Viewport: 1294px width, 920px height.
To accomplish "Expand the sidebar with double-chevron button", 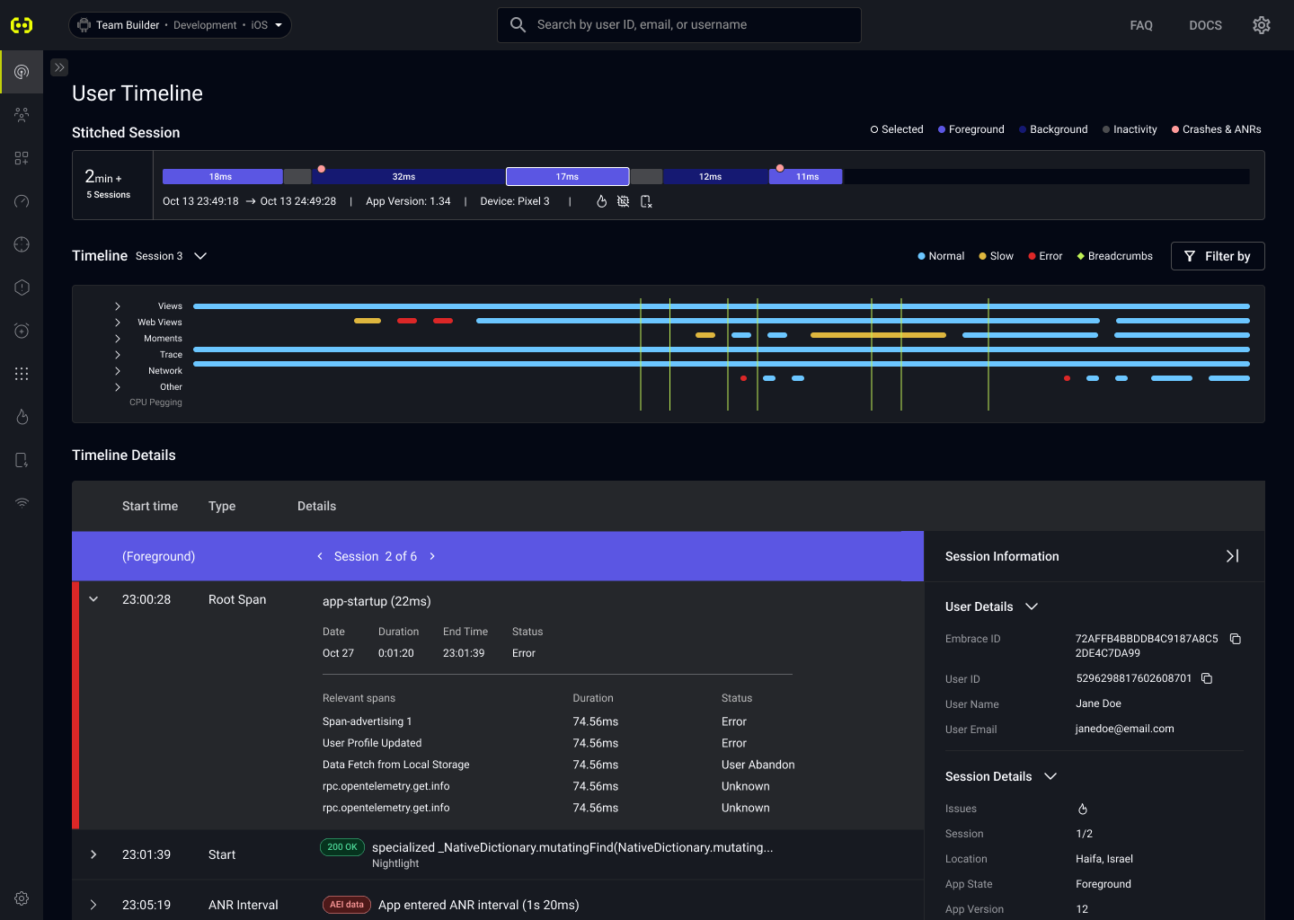I will (x=59, y=67).
